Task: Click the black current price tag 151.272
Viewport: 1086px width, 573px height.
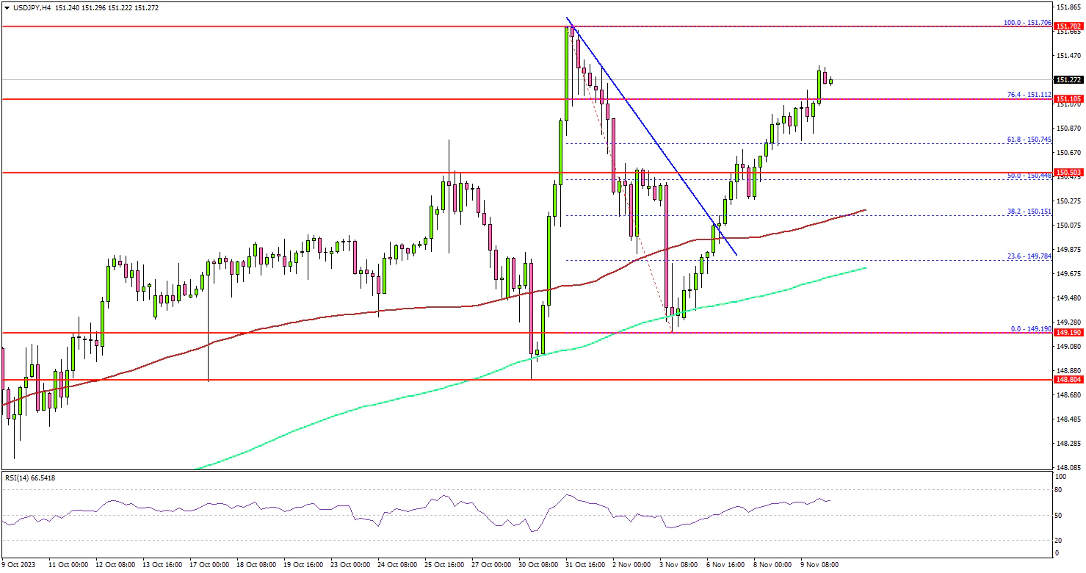Action: point(1069,79)
